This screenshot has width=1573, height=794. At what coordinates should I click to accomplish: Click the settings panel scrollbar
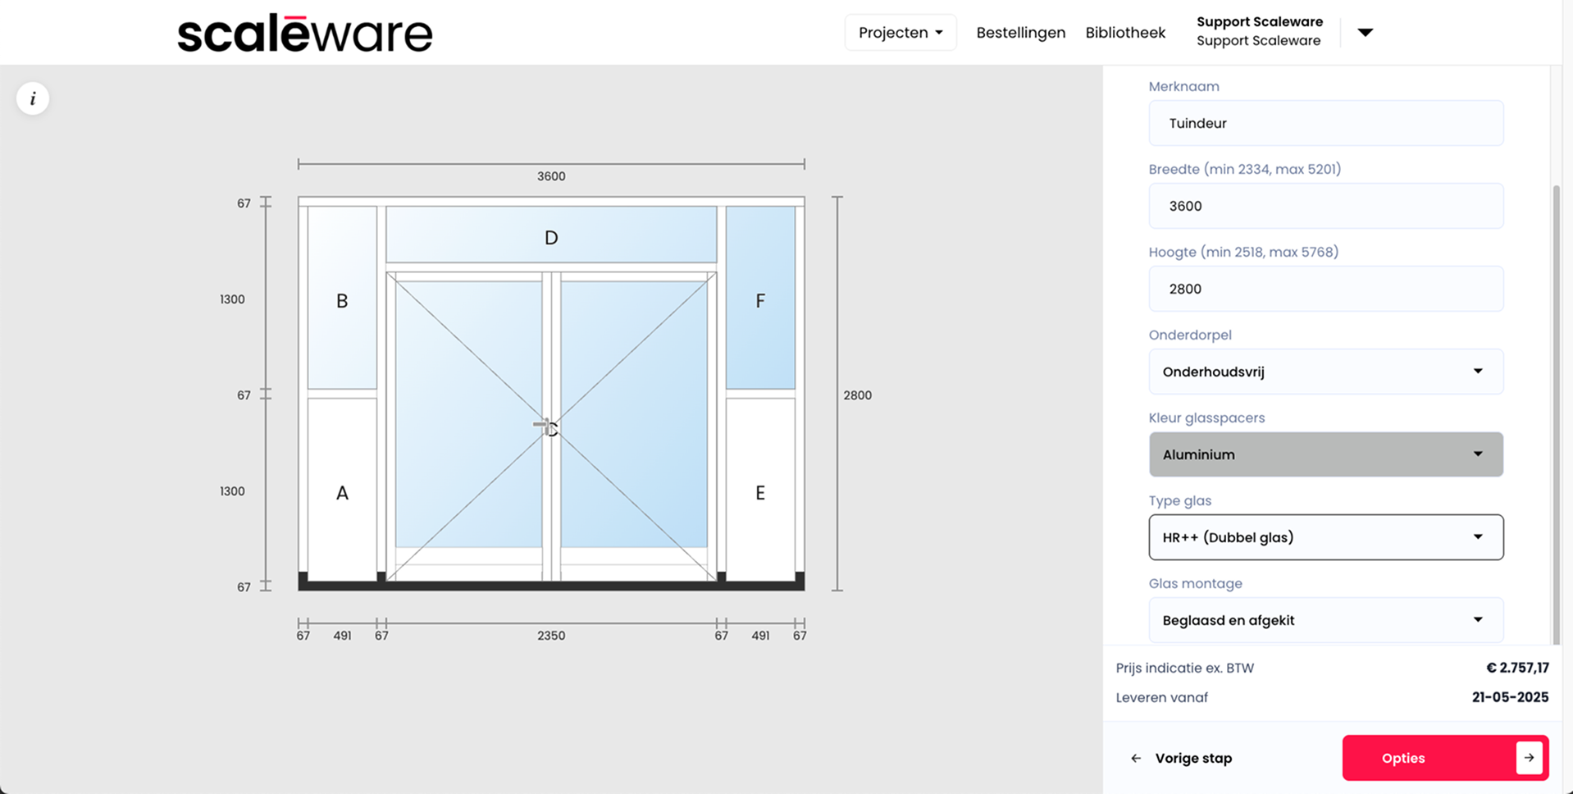(1556, 414)
